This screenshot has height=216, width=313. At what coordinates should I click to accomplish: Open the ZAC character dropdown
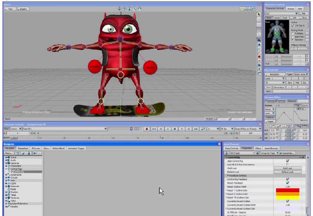click(296, 14)
